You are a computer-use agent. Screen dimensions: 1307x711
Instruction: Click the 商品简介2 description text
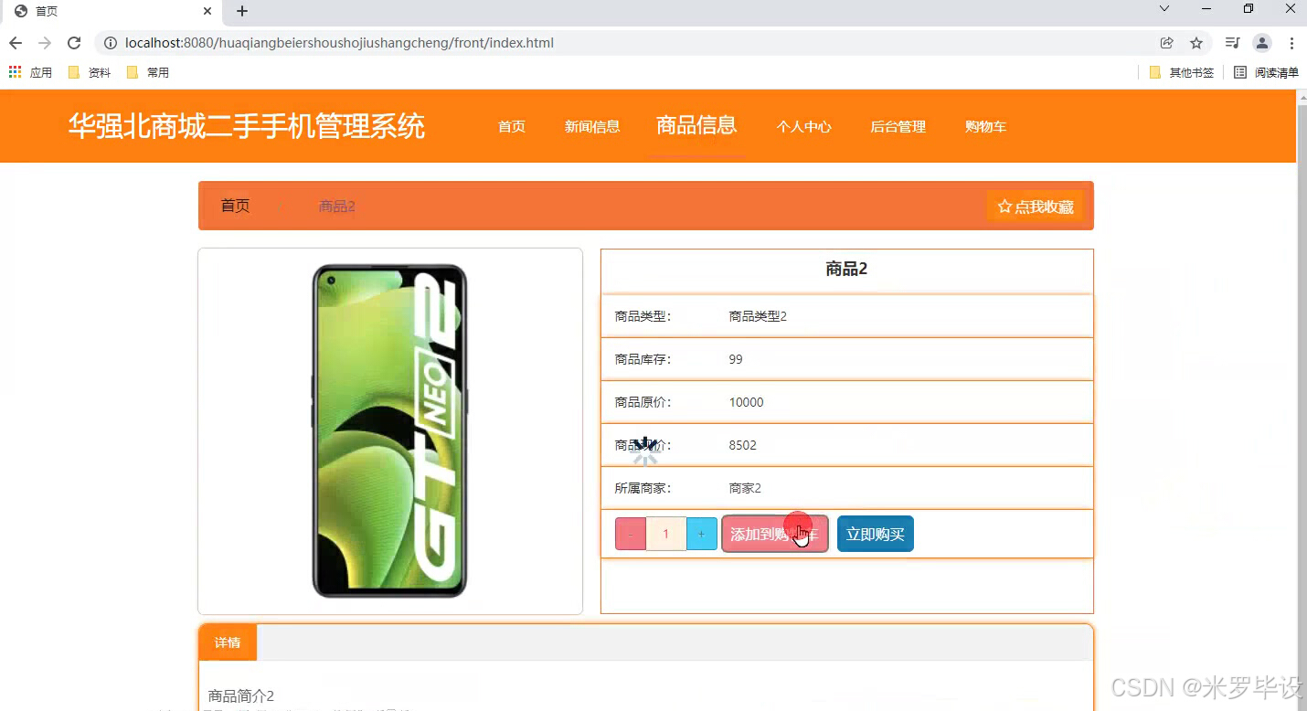tap(241, 695)
